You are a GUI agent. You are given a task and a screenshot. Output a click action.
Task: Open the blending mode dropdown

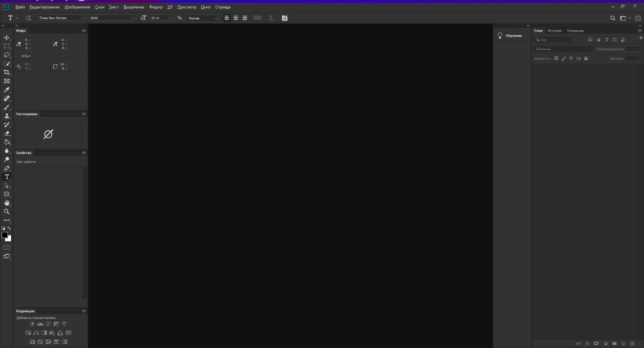click(564, 49)
